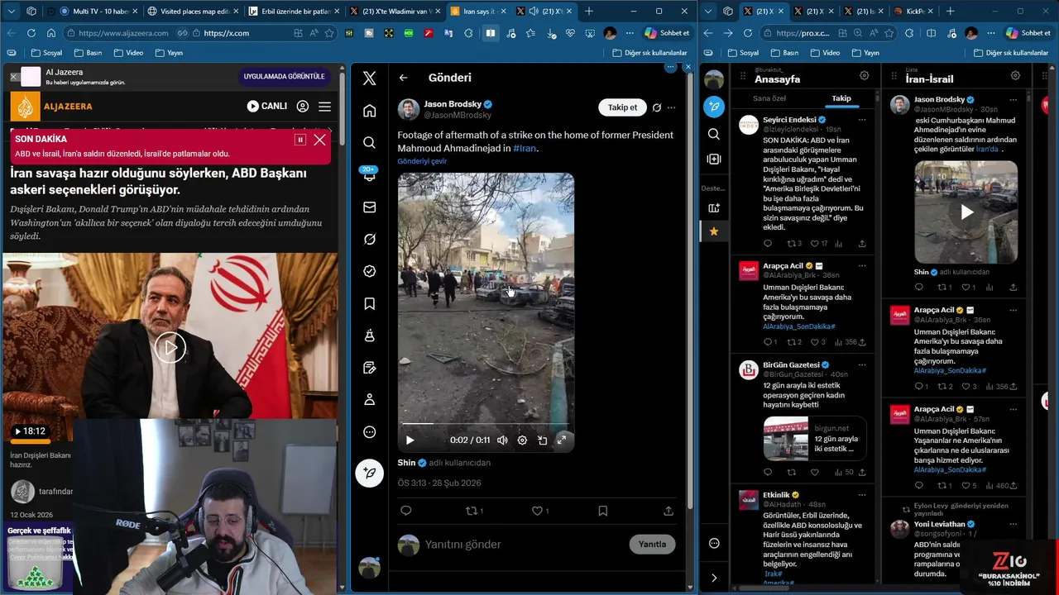Share Jason Brodsky's post

(668, 511)
